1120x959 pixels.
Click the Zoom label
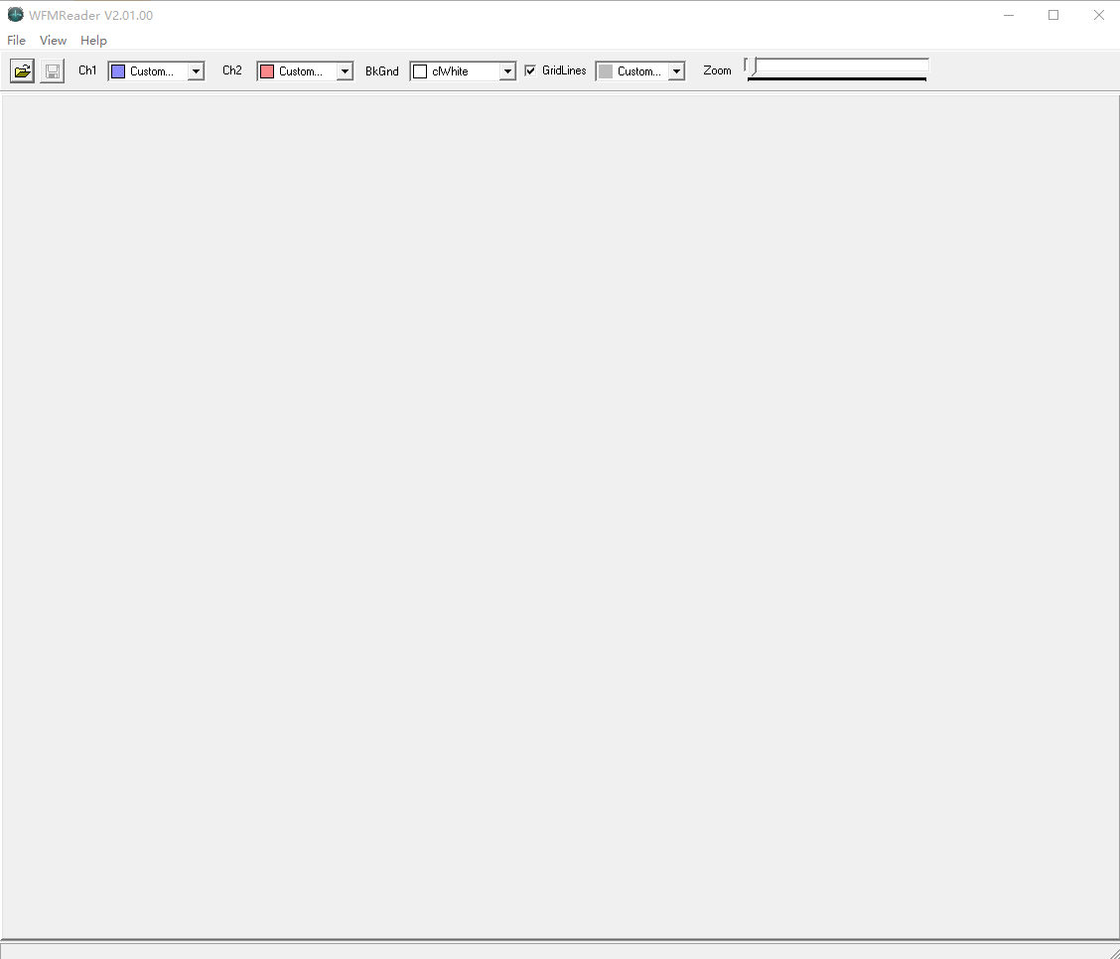click(x=717, y=69)
